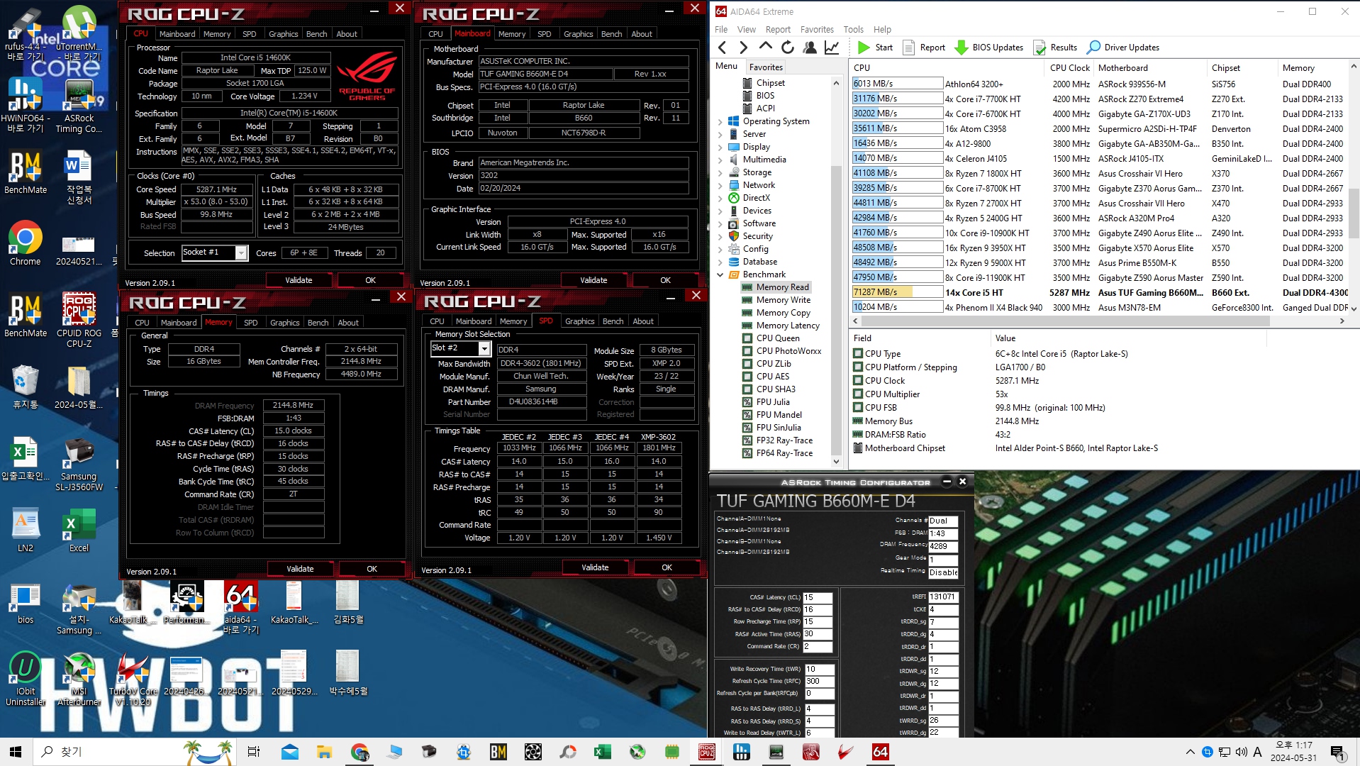Click AIDA64 forward navigation arrow
Screen dimensions: 1360x766
point(743,48)
